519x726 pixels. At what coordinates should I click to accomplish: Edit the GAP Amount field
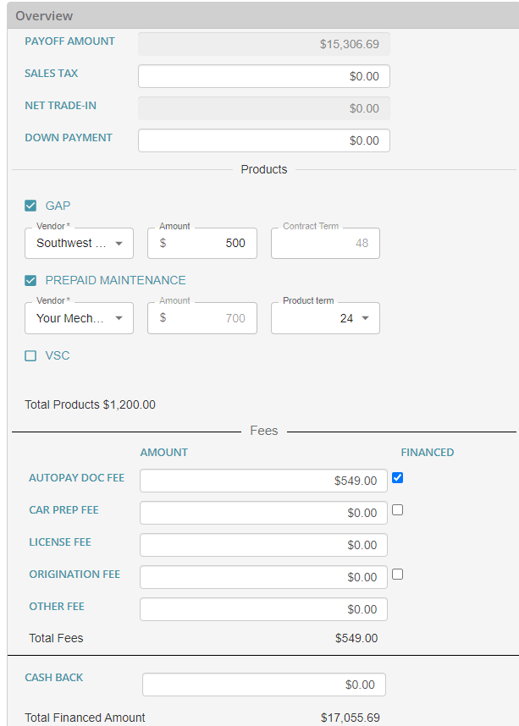tap(202, 244)
